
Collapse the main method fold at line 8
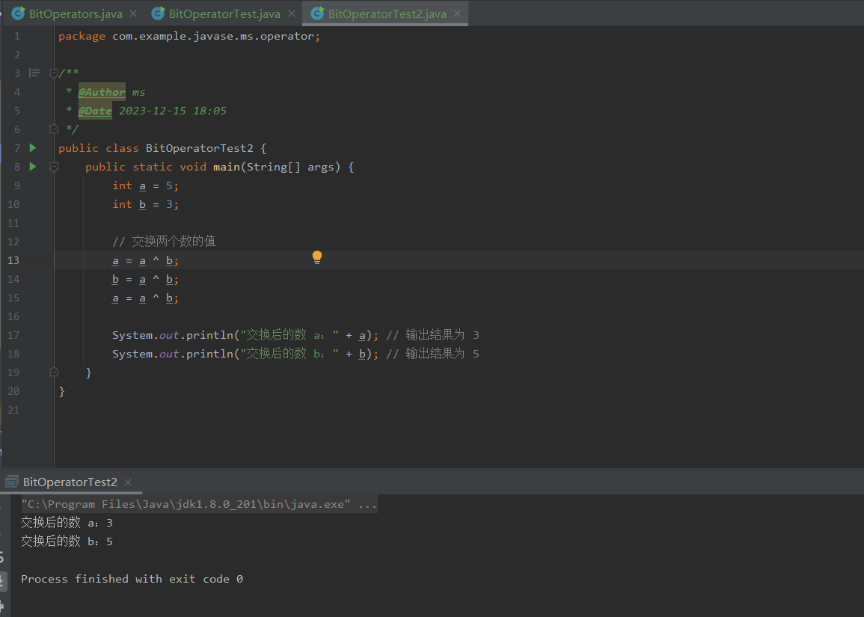(54, 166)
